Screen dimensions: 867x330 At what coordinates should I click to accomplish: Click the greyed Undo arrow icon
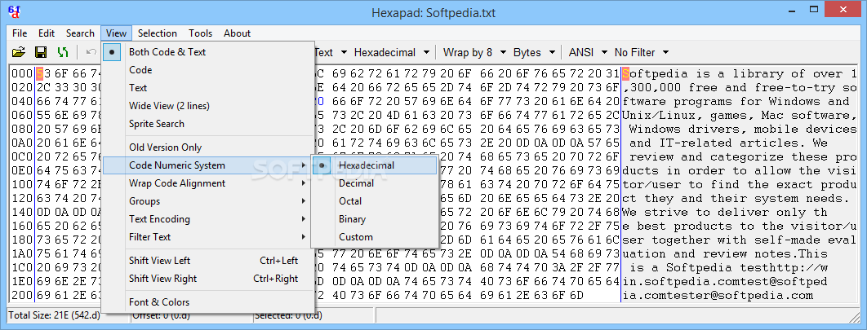[x=91, y=52]
